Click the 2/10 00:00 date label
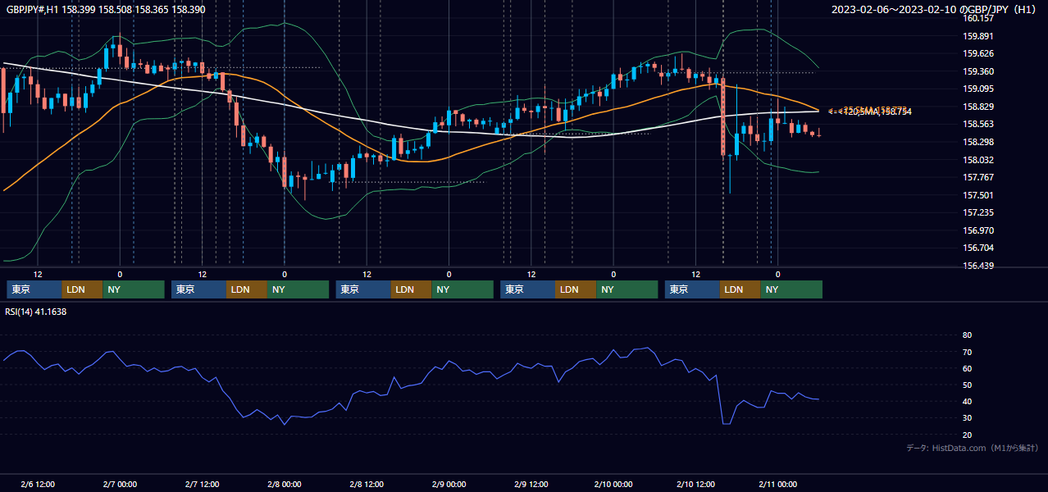Image resolution: width=1048 pixels, height=492 pixels. tap(613, 484)
